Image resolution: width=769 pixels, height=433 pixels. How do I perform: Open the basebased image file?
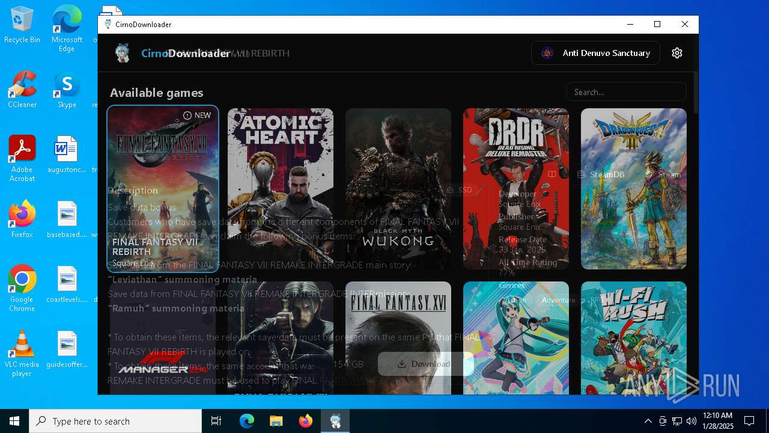click(67, 220)
